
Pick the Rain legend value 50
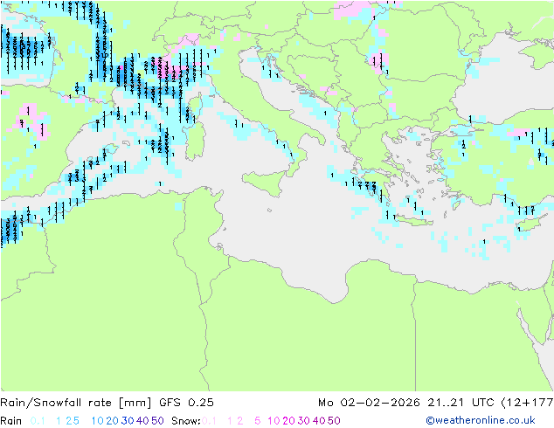click(x=157, y=421)
